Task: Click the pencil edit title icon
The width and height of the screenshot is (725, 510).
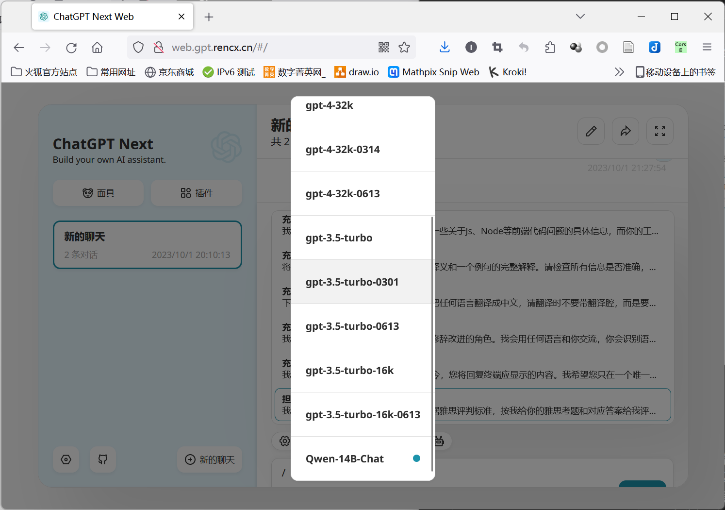Action: 591,131
